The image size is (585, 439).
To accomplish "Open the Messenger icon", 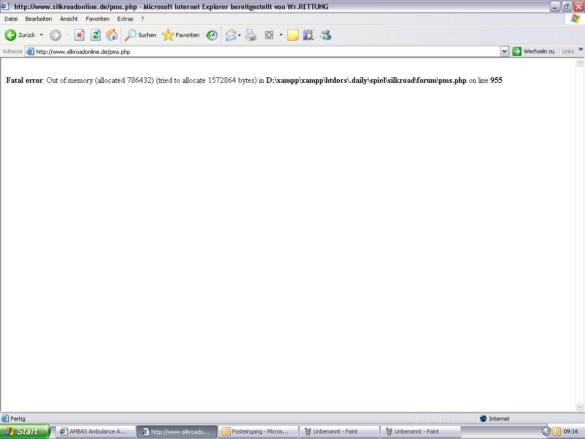I will pos(326,35).
